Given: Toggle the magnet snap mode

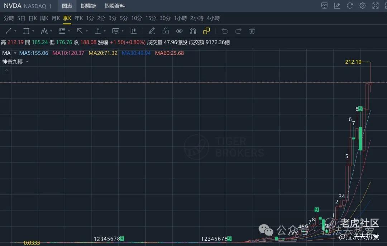Looking at the screenshot, I should click(x=193, y=31).
